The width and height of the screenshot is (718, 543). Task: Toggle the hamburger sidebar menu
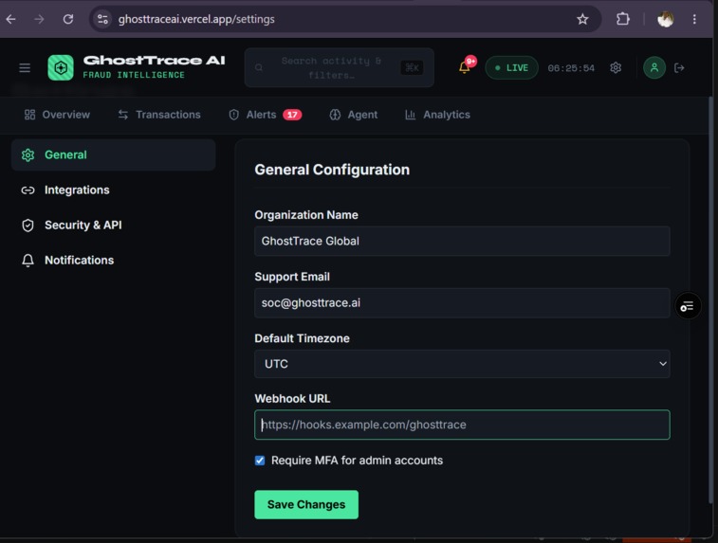pyautogui.click(x=25, y=67)
